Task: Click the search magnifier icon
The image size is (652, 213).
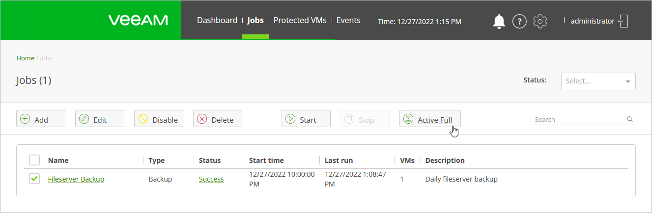Action: click(630, 119)
